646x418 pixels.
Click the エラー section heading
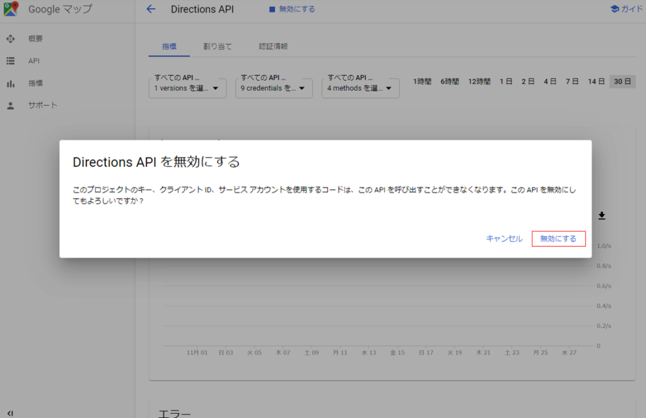click(174, 414)
